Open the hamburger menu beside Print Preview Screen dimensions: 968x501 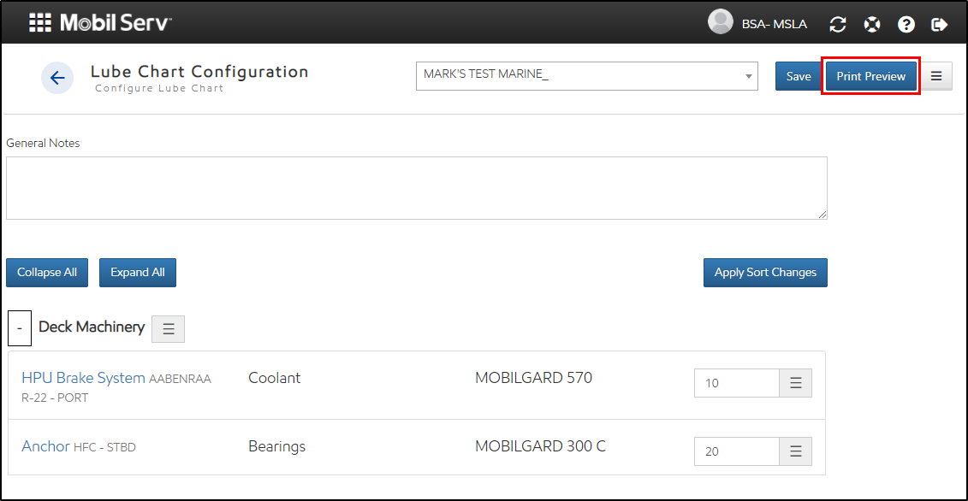pyautogui.click(x=936, y=76)
